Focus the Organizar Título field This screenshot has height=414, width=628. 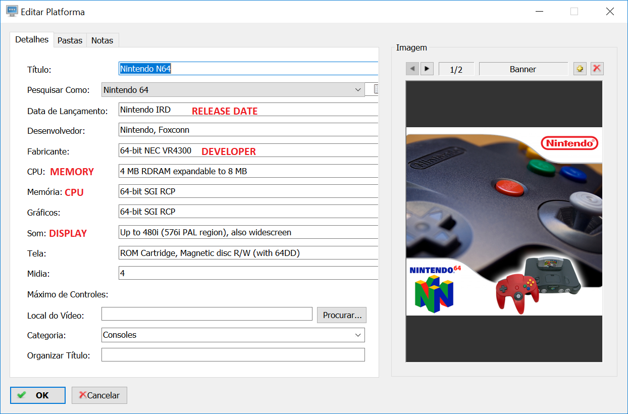tap(233, 355)
